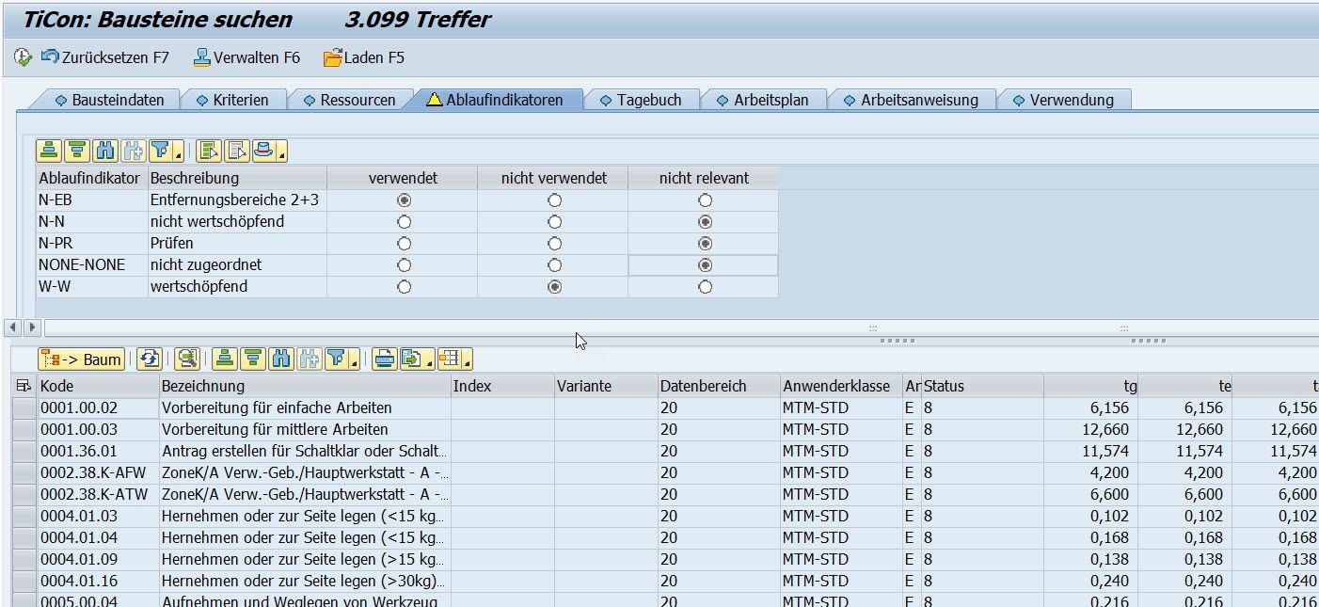
Task: Click the horizontal splitter scrollbar left arrow
Action: point(13,327)
